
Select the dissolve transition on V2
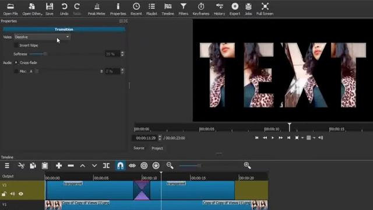[x=142, y=190]
